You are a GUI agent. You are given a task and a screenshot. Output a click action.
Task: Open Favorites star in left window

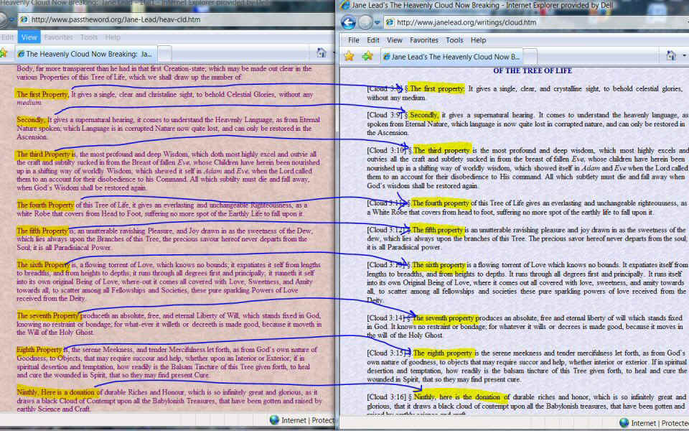[4, 53]
